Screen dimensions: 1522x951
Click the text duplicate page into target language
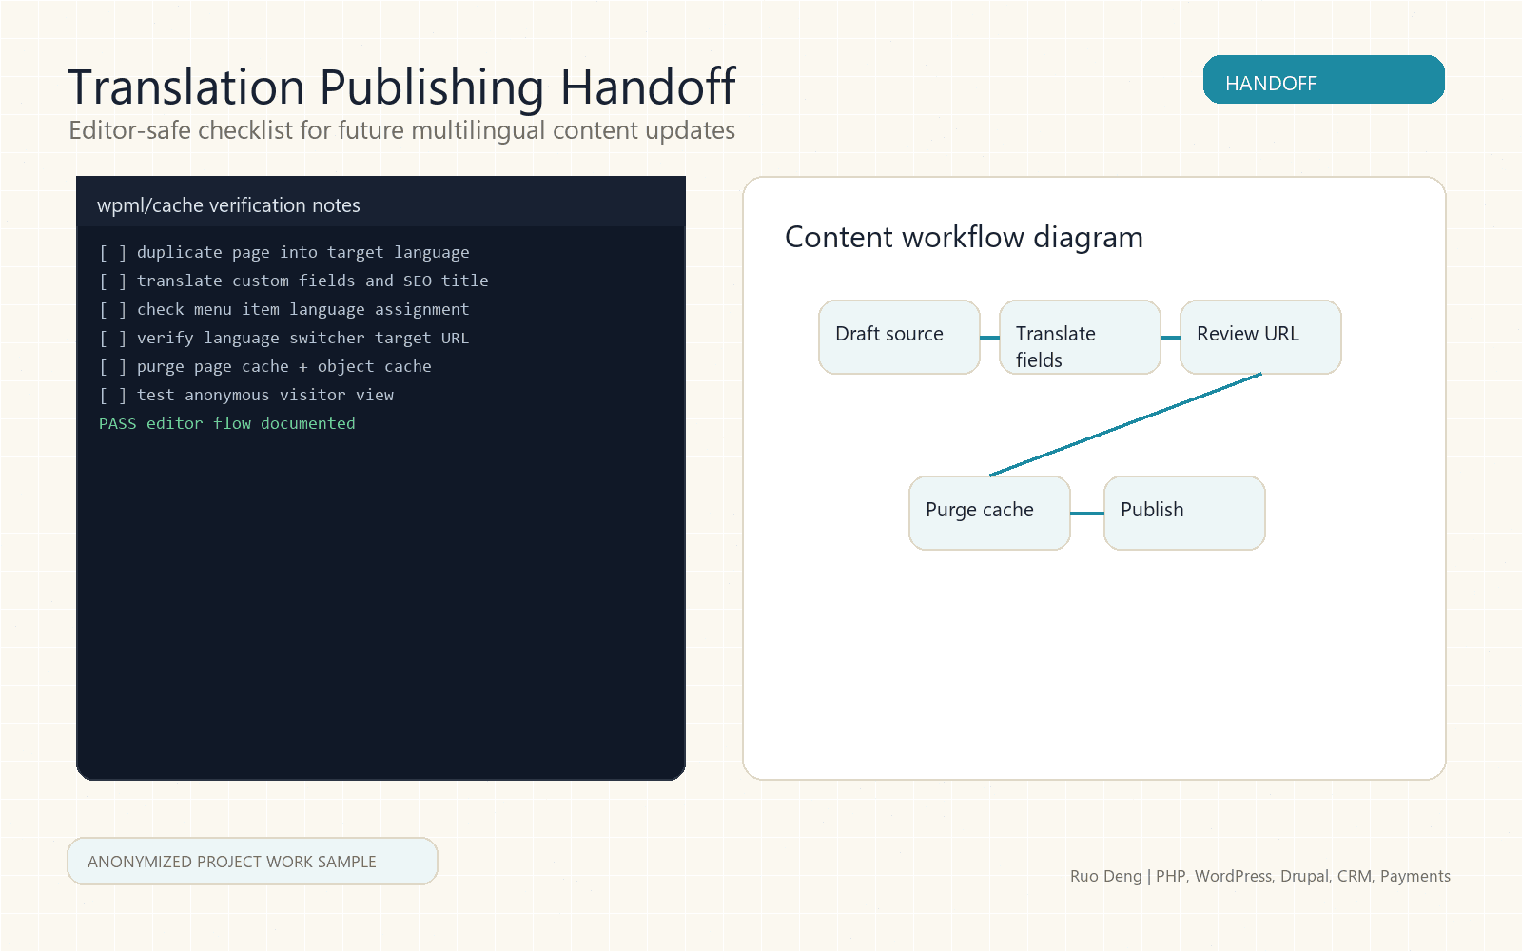(x=303, y=253)
